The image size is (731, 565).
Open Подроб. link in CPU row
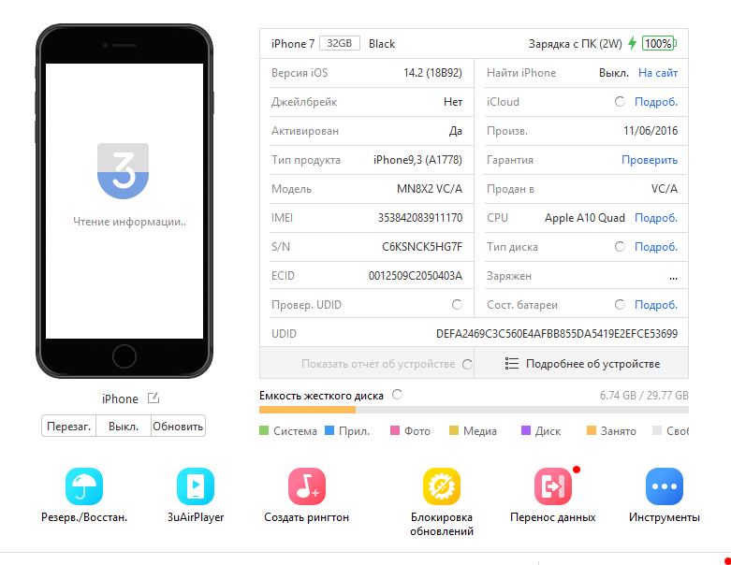656,218
